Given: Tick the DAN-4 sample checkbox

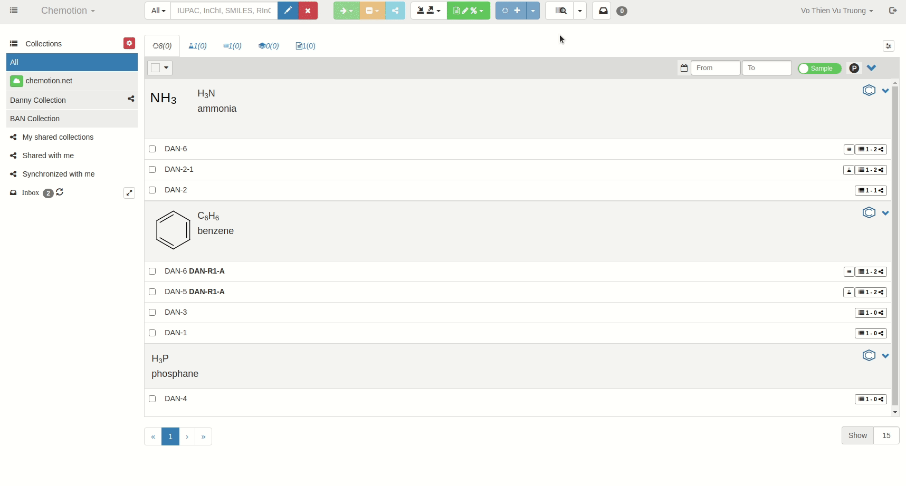Looking at the screenshot, I should tap(152, 399).
